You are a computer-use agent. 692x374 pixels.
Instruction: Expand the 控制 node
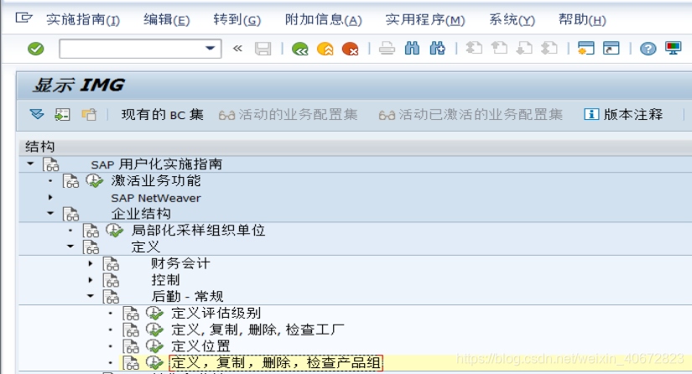(91, 279)
